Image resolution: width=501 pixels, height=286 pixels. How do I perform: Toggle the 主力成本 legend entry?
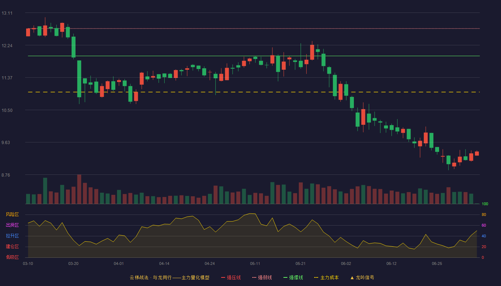pyautogui.click(x=326, y=277)
